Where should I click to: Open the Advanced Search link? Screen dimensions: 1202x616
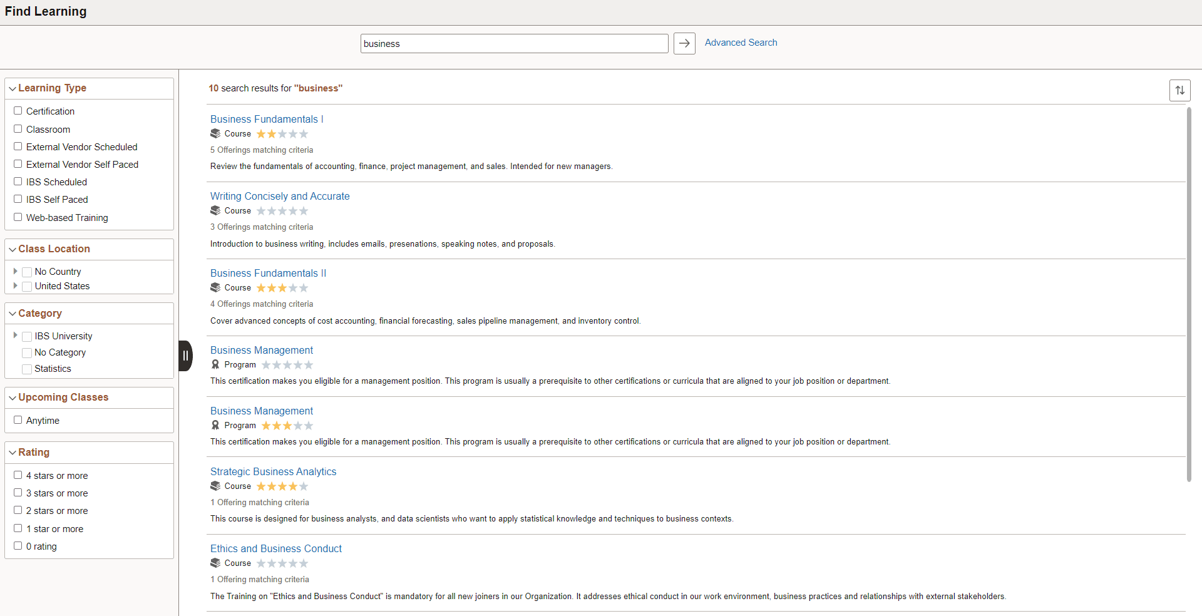[741, 43]
